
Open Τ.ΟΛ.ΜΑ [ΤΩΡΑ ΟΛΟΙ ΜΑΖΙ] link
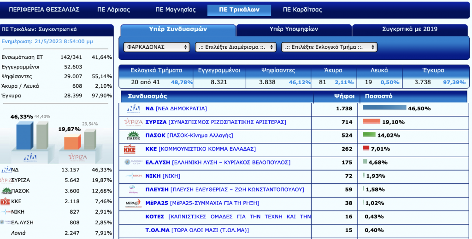pyautogui.click(x=197, y=230)
